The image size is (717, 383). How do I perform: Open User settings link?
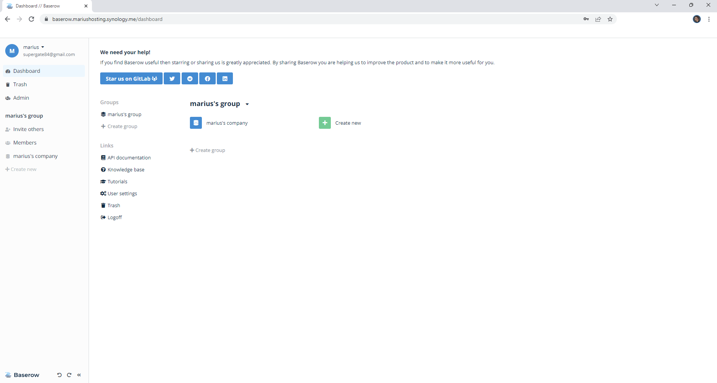coord(119,193)
